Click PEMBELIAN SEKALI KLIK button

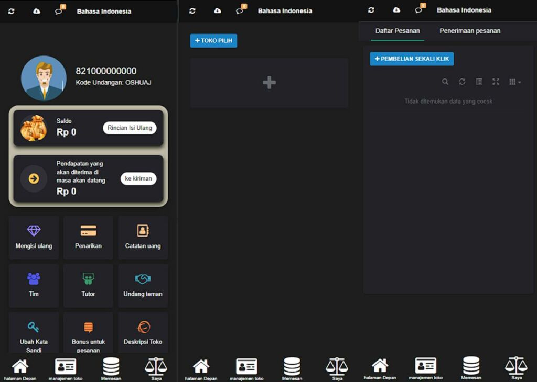pos(412,59)
